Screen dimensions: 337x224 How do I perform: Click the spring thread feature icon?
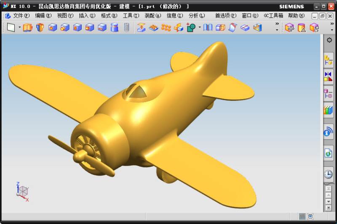pyautogui.click(x=126, y=28)
